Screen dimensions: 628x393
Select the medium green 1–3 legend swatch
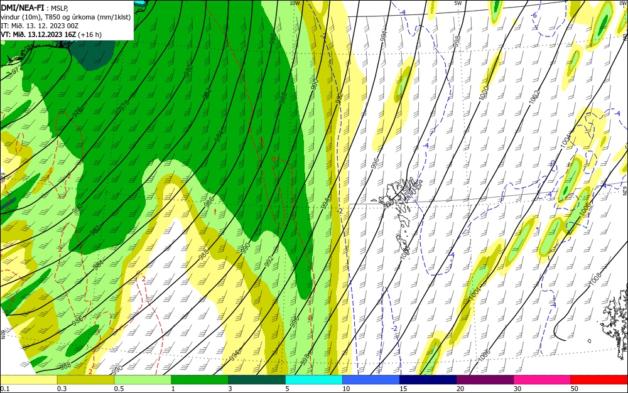(x=200, y=380)
